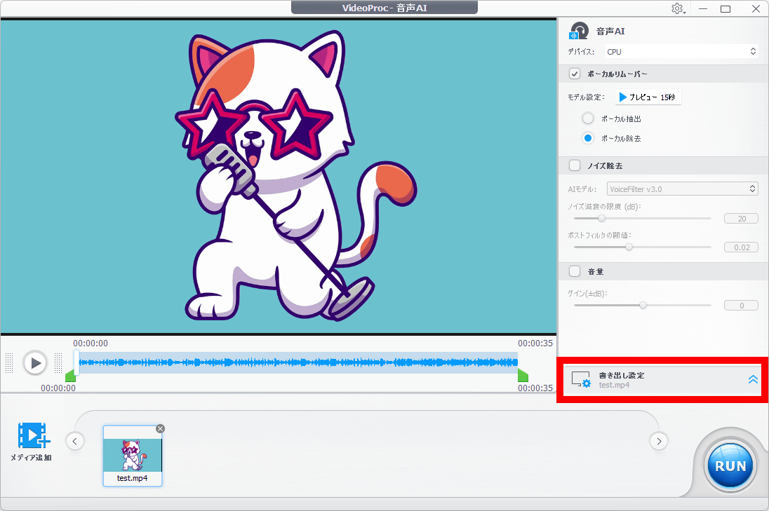
Task: Open the settings gear in title bar
Action: click(677, 8)
